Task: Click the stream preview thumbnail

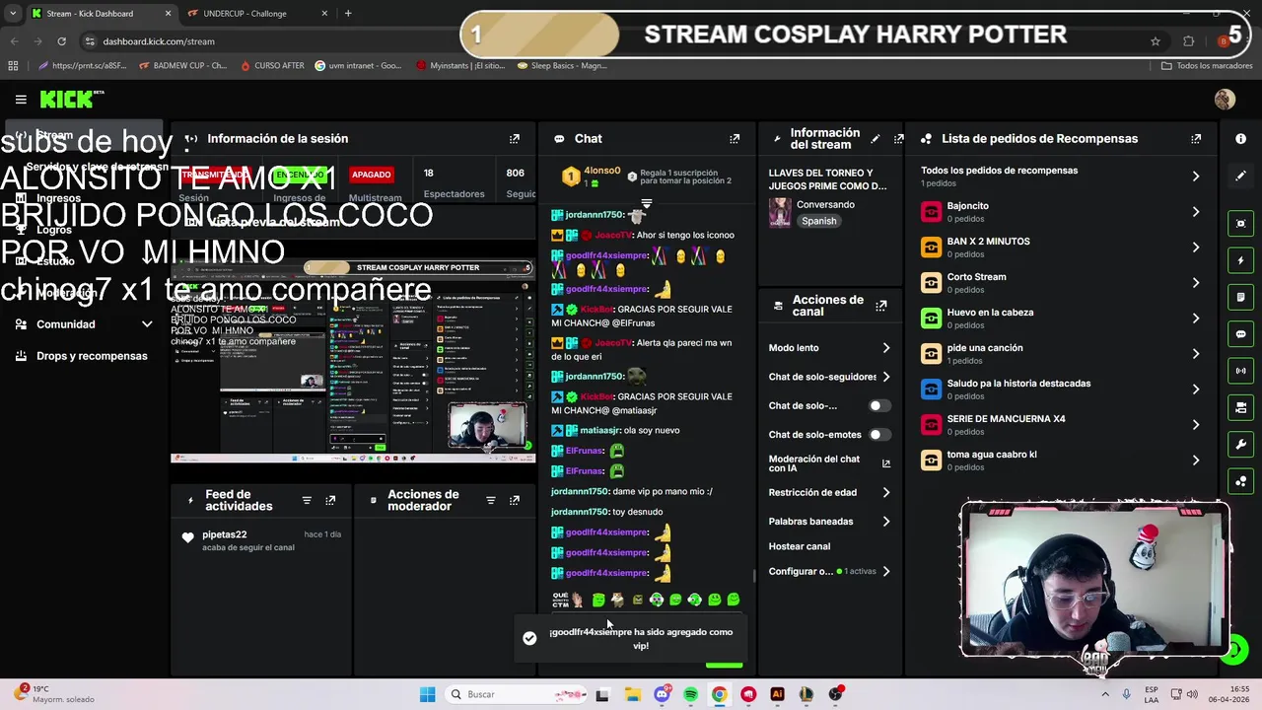Action: (x=352, y=361)
